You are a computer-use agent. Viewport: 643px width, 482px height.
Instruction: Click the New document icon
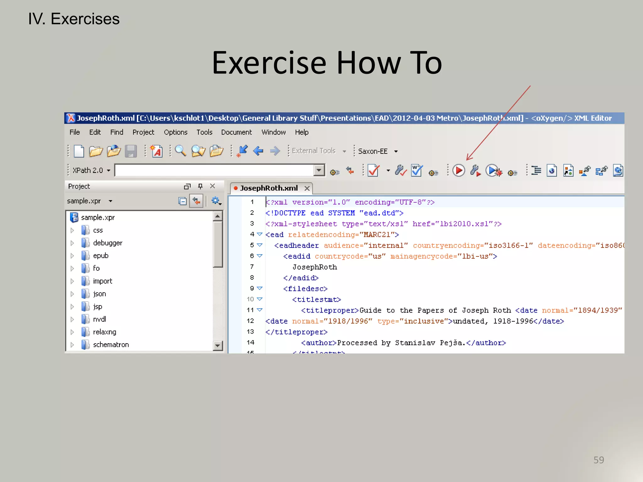pos(79,151)
